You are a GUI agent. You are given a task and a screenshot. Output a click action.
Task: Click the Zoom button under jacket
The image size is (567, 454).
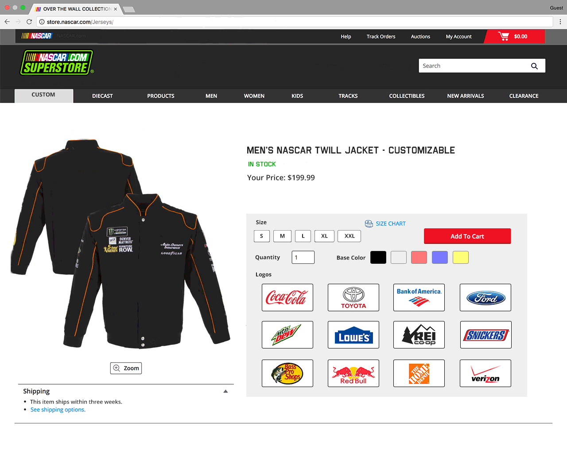click(126, 368)
